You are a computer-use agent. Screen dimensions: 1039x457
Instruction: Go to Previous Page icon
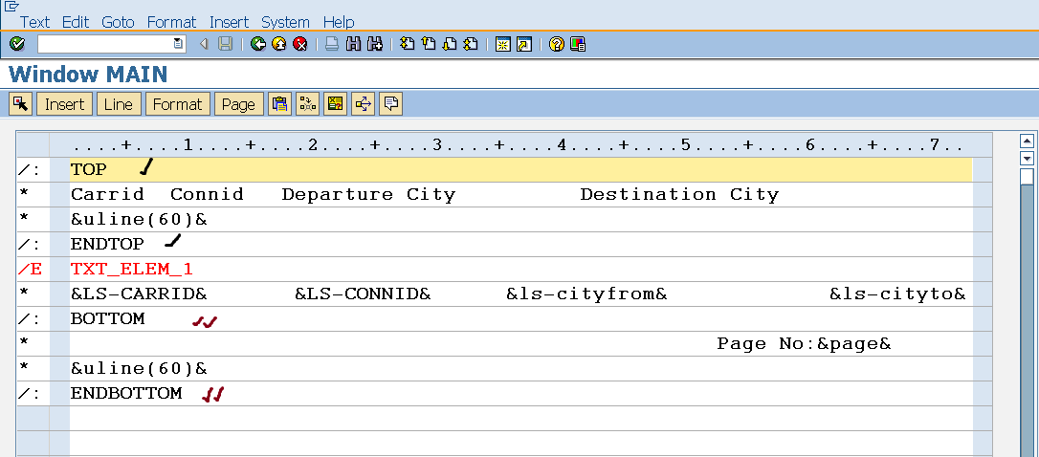tap(428, 44)
